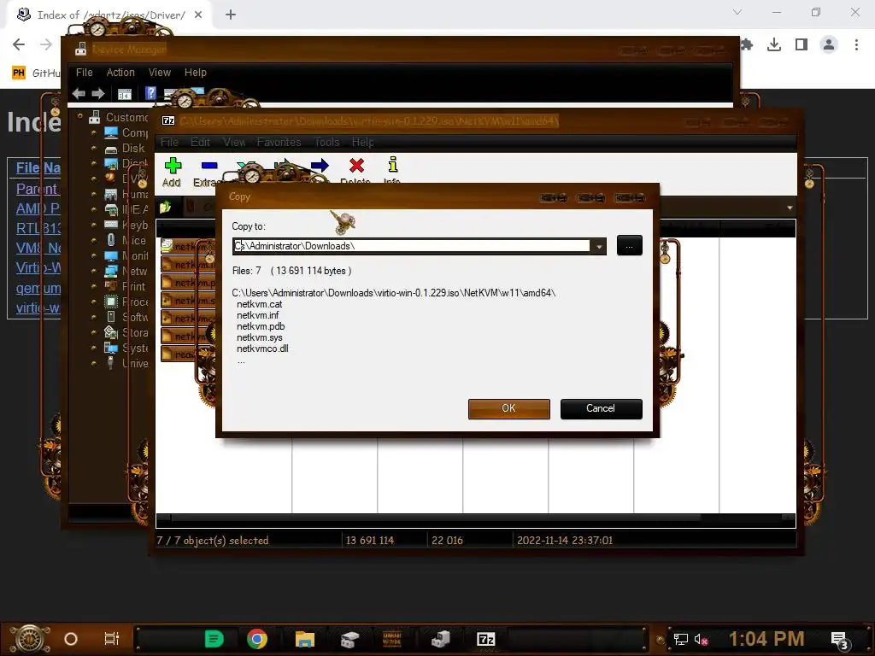875x656 pixels.
Task: Open a new Chrome tab with plus
Action: point(231,15)
